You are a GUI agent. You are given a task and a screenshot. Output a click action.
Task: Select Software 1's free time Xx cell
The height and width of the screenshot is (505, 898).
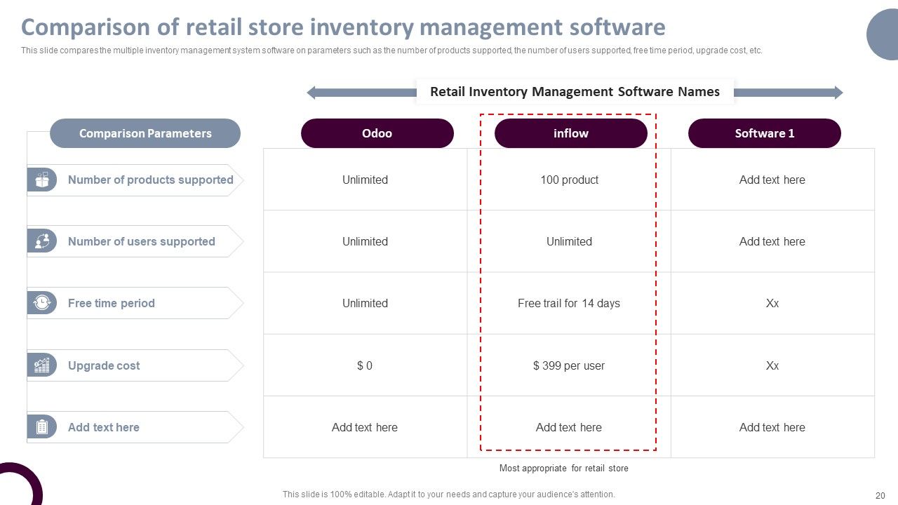(x=772, y=303)
